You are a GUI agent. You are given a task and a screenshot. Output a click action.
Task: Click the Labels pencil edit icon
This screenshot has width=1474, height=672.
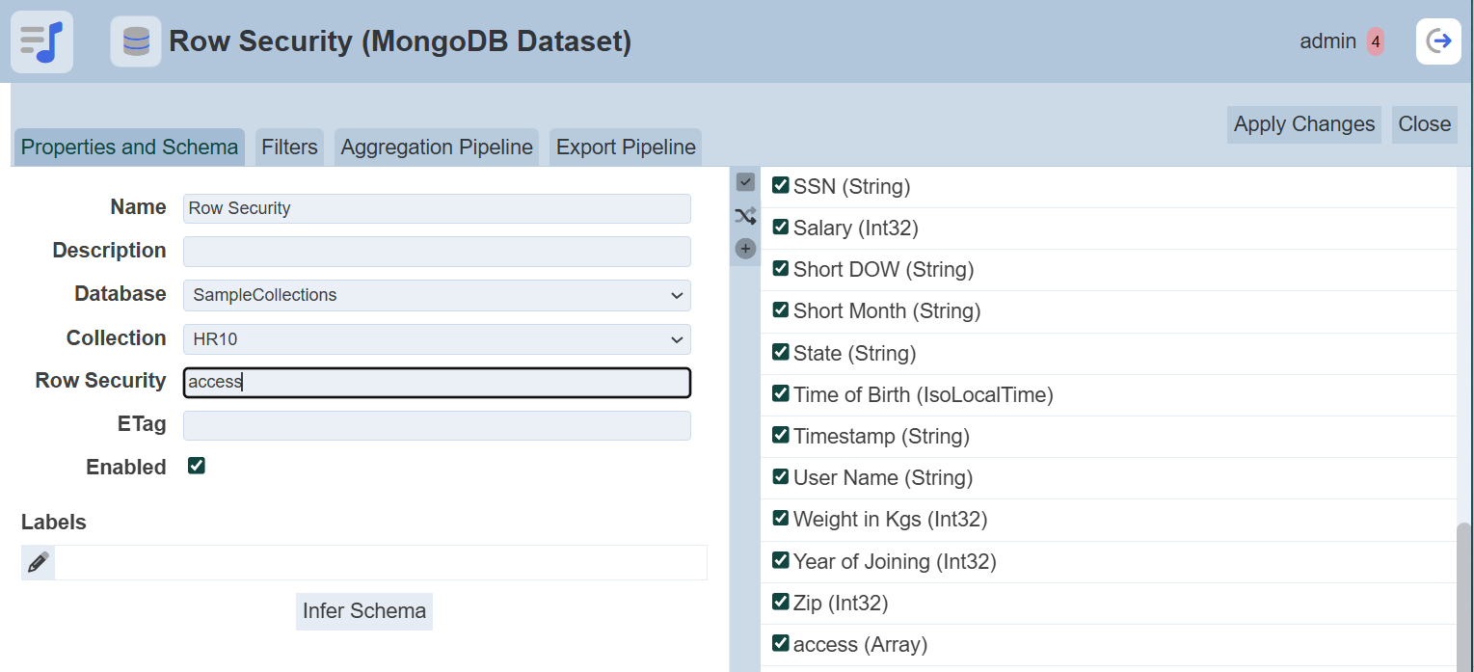[39, 563]
